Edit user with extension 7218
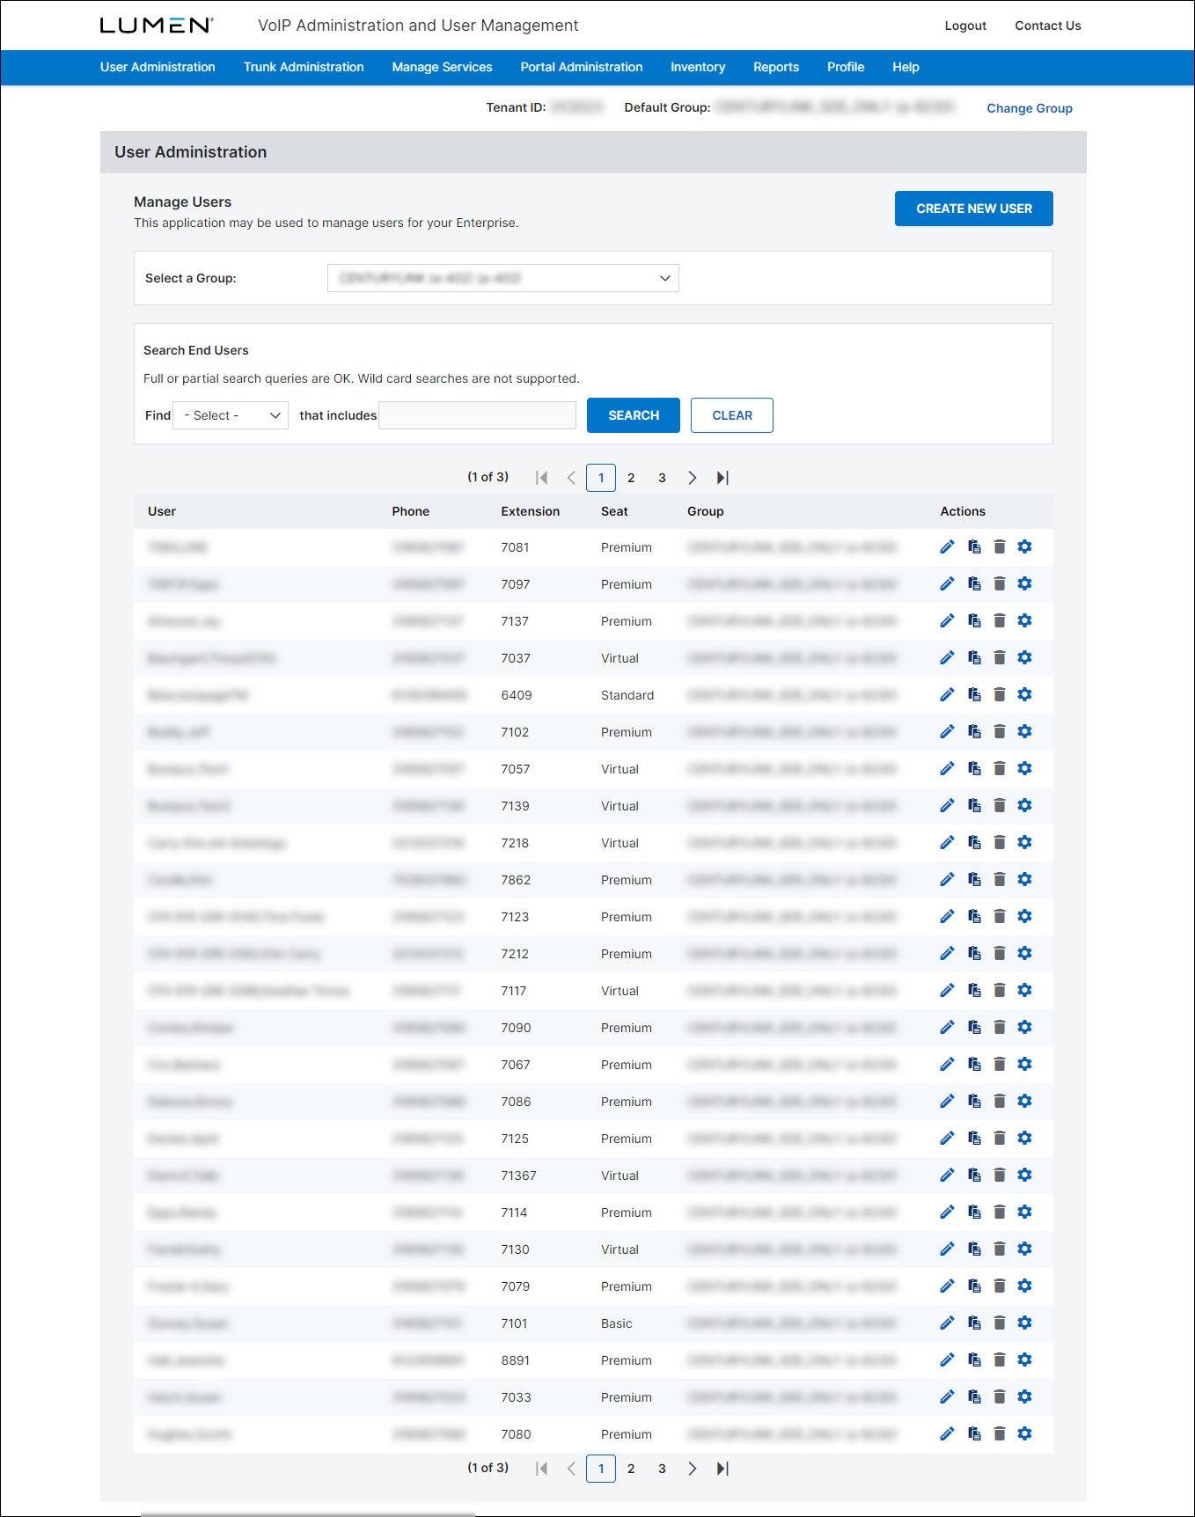This screenshot has width=1195, height=1517. click(x=947, y=843)
